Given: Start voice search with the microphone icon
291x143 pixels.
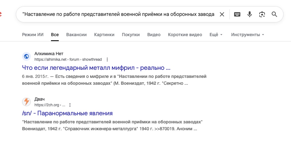Looking at the screenshot, I should (250, 14).
